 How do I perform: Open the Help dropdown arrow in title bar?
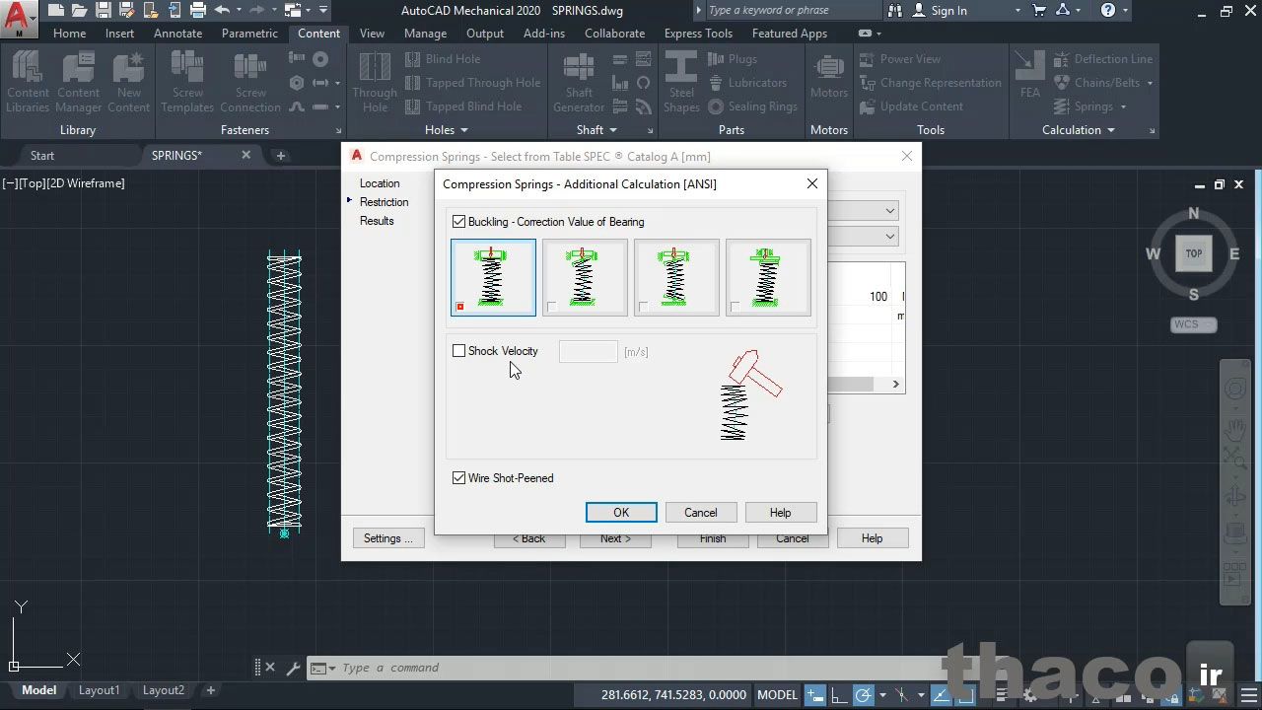1127,11
